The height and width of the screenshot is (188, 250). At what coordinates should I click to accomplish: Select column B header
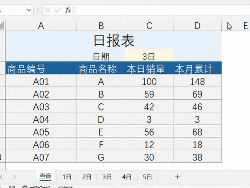tap(101, 26)
